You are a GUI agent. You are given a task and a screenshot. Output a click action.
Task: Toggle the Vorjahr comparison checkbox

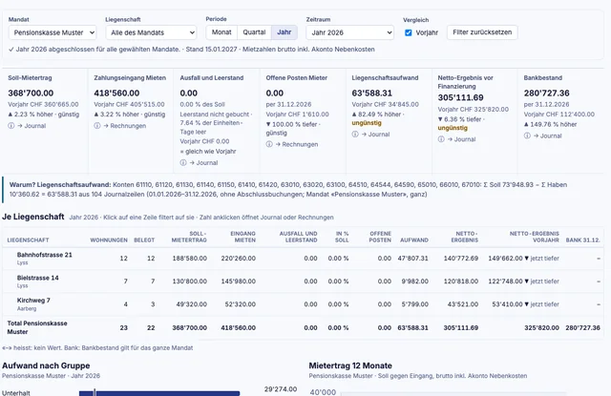409,32
